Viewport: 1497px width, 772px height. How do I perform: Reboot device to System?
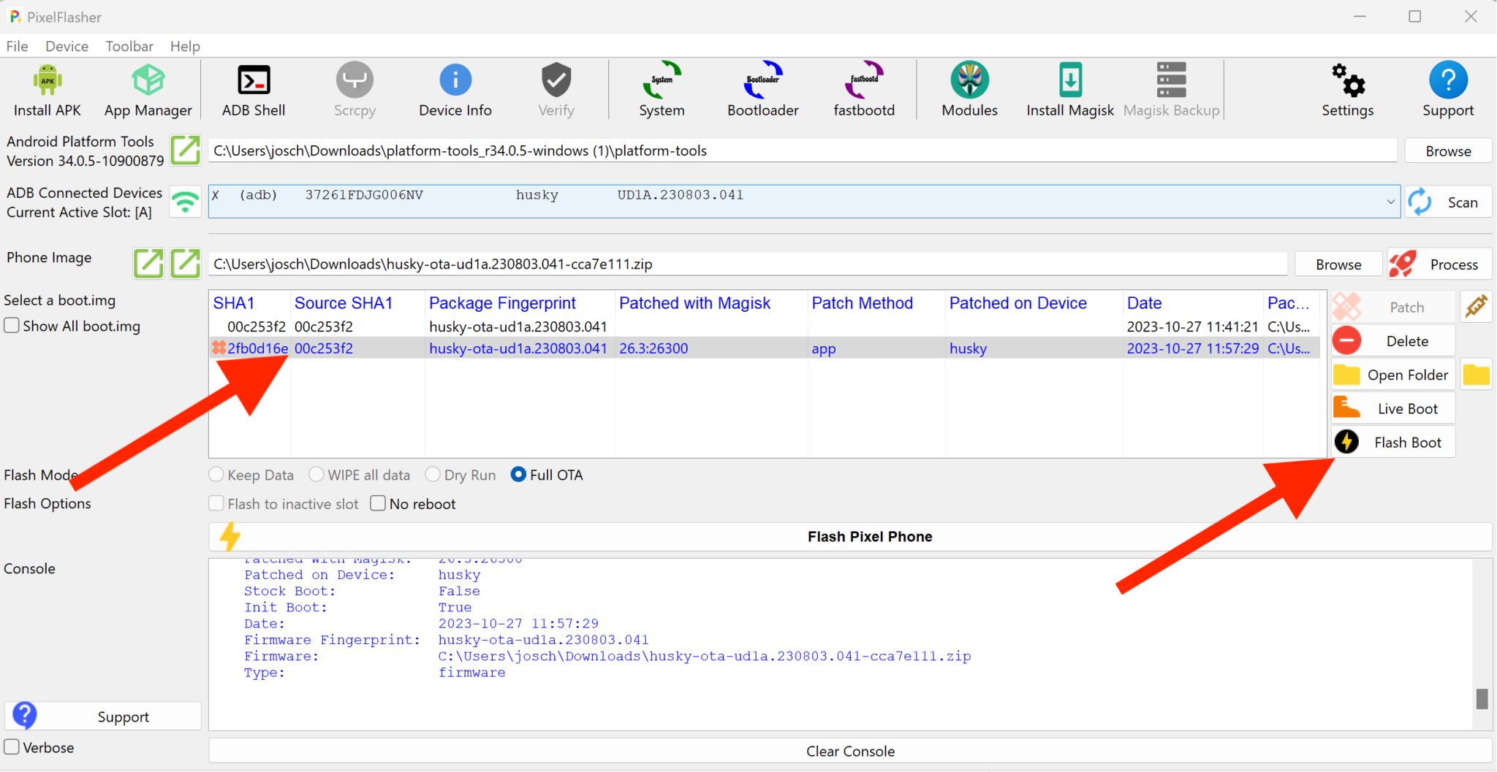[x=662, y=90]
